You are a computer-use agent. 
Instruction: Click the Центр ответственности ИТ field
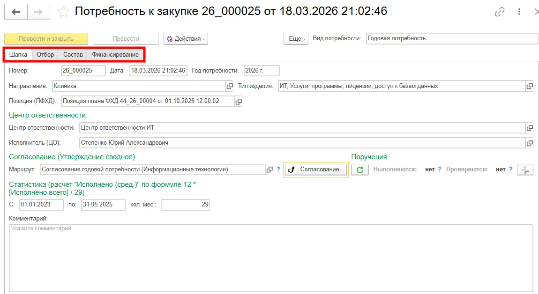302,128
